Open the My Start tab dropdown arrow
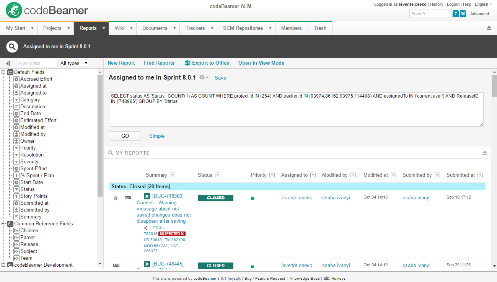 pyautogui.click(x=32, y=28)
